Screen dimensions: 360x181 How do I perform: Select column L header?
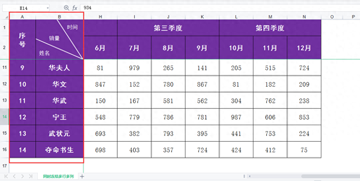coord(236,17)
